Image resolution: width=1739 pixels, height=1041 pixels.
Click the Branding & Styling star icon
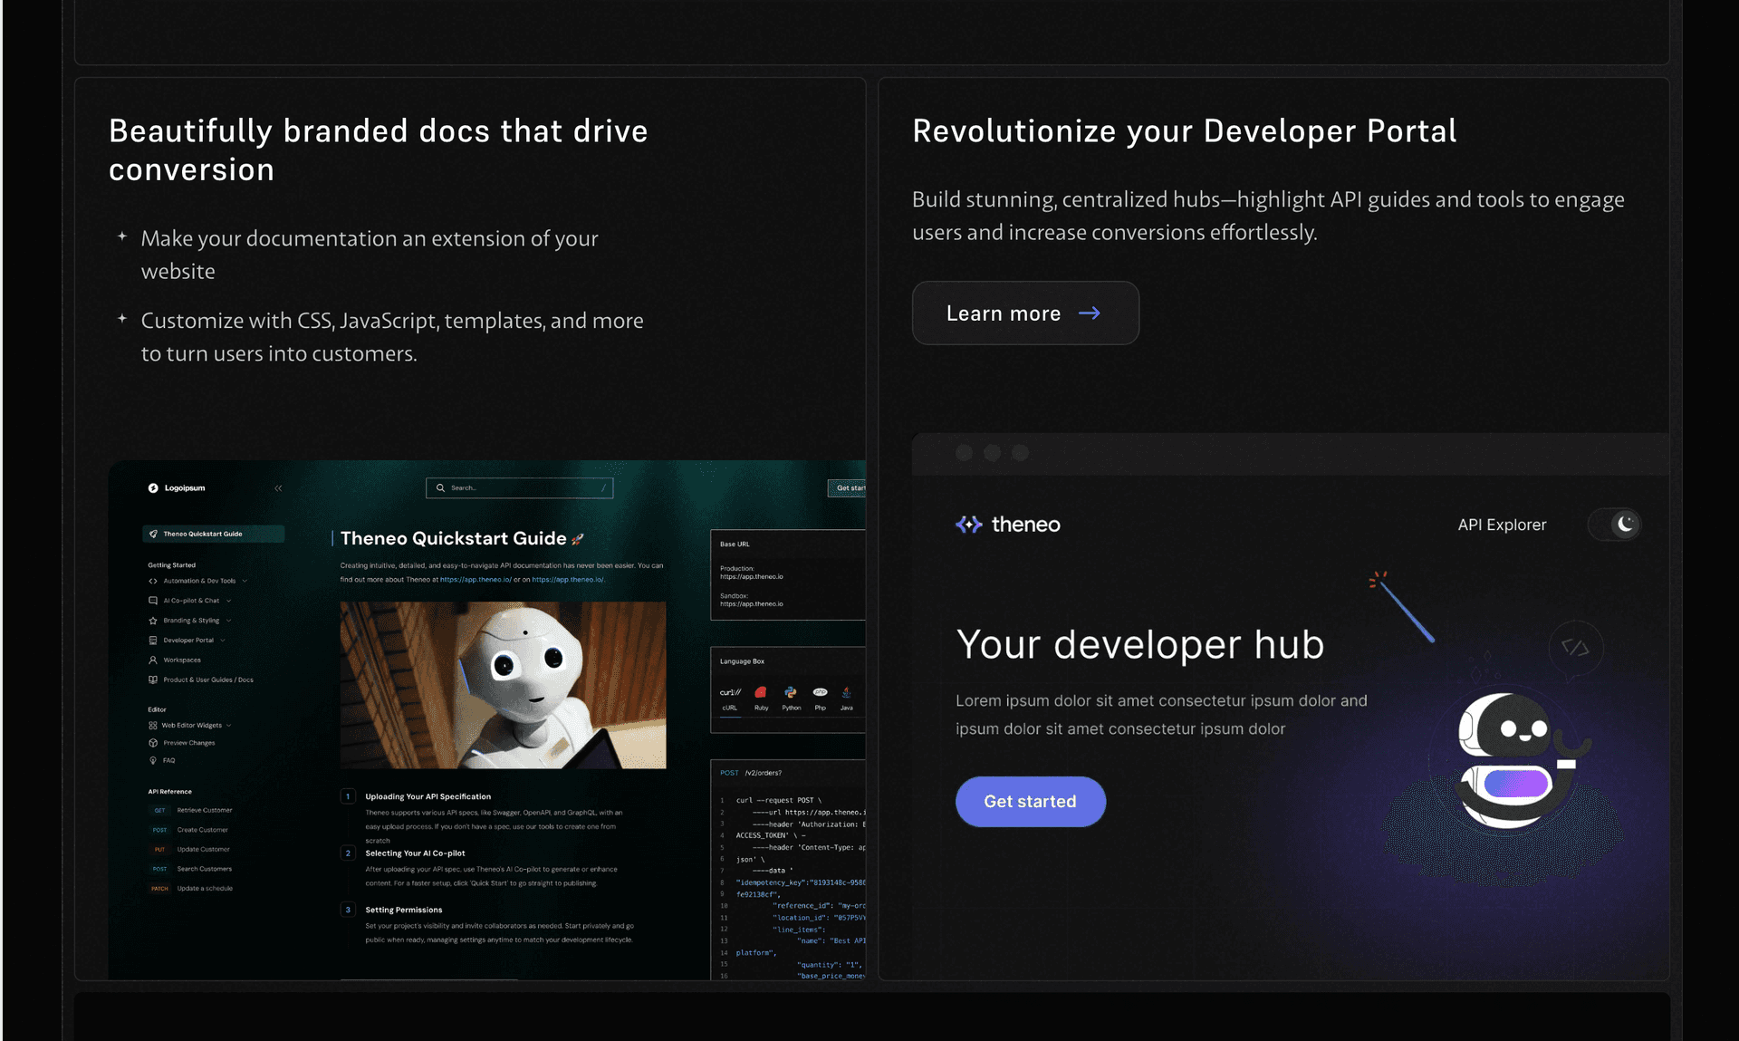click(x=153, y=621)
